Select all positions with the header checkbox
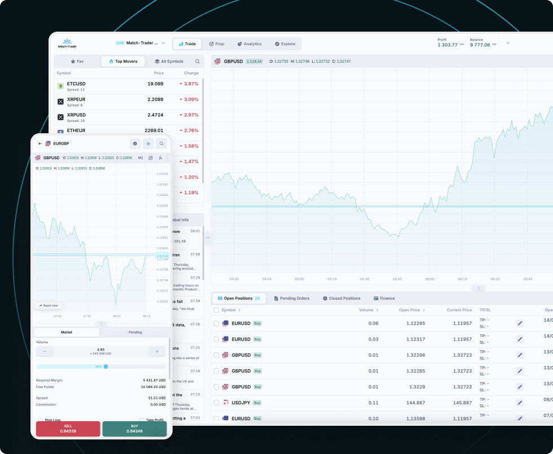The height and width of the screenshot is (454, 553). pyautogui.click(x=216, y=310)
